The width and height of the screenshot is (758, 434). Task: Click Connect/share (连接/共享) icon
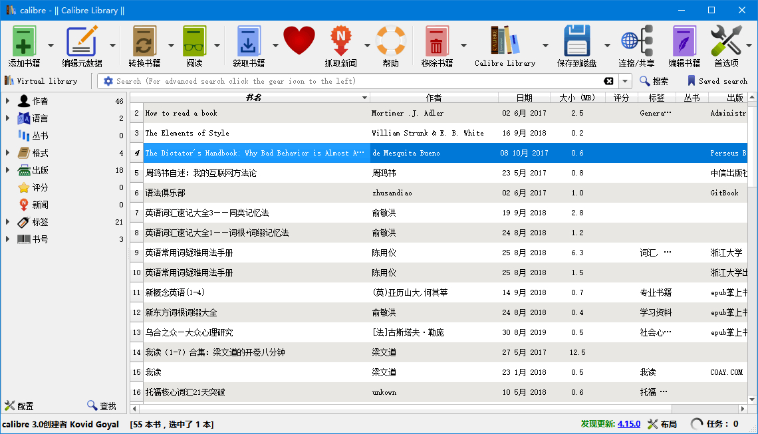coord(636,42)
